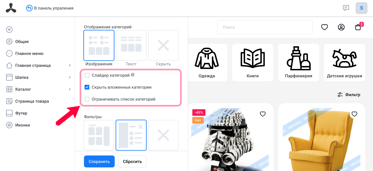Click the propeller logo icon

point(11,8)
